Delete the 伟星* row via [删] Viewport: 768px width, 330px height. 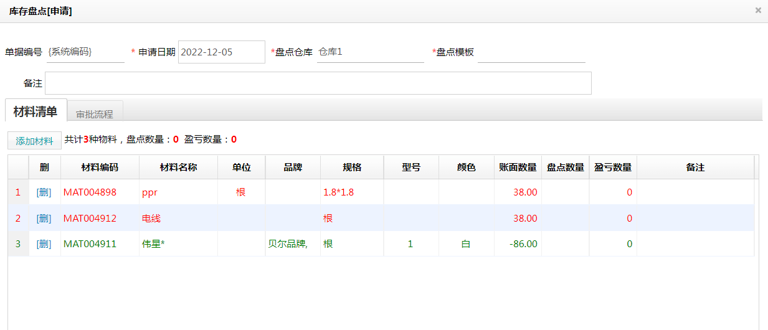(44, 244)
